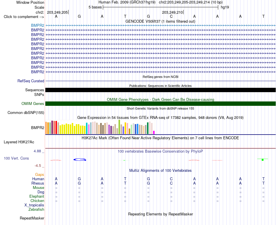The image size is (276, 225).
Task: Click "RefSeq genes from NCBI" track title
Action: point(160,77)
